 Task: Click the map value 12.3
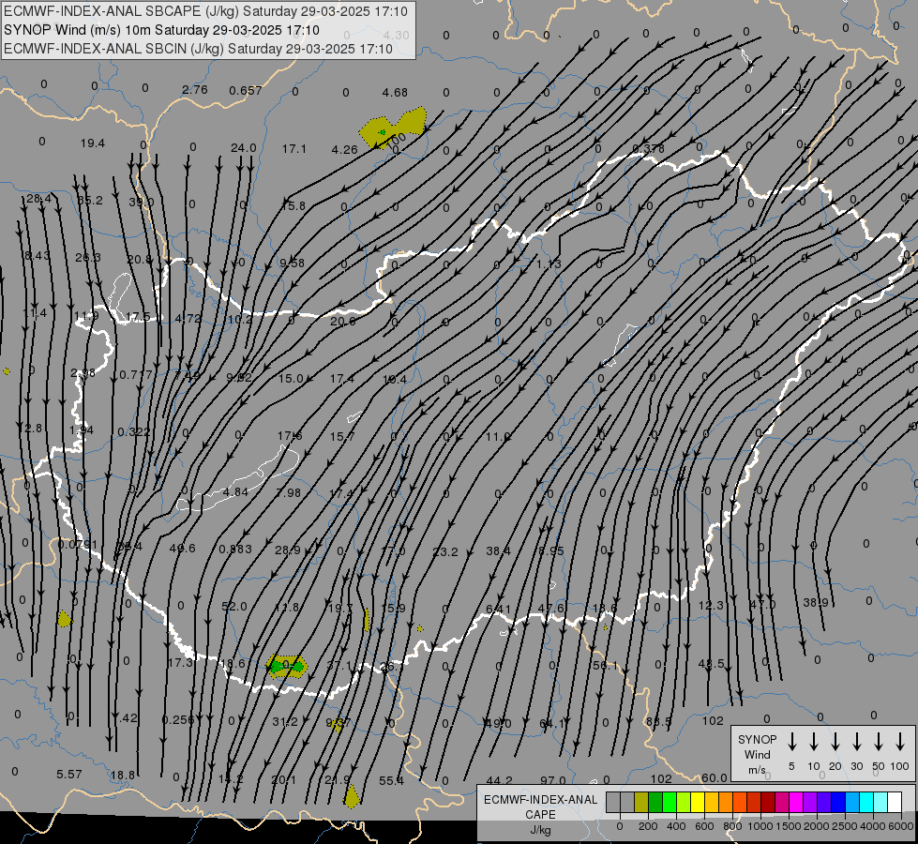click(x=712, y=605)
